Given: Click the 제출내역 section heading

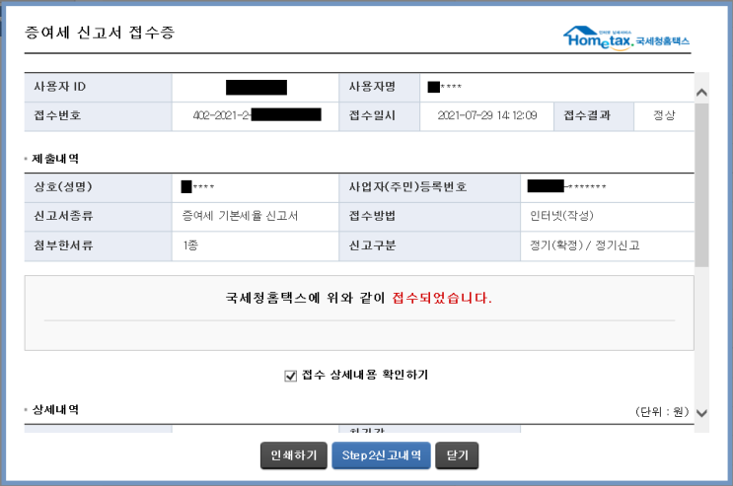Looking at the screenshot, I should 54,159.
